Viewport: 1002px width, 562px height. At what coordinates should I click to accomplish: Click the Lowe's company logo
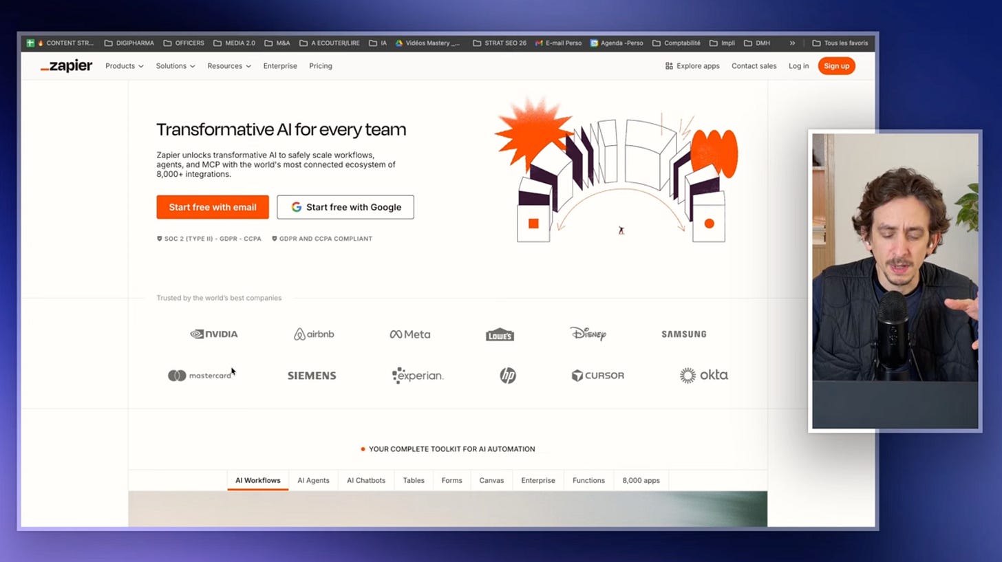pyautogui.click(x=500, y=334)
